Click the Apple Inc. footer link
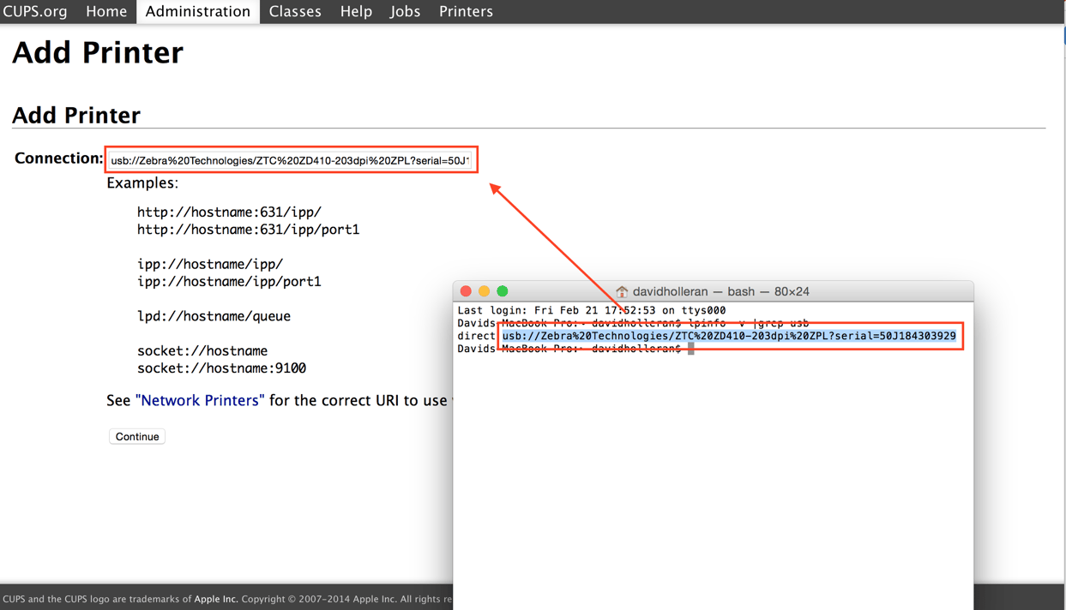 tap(216, 599)
